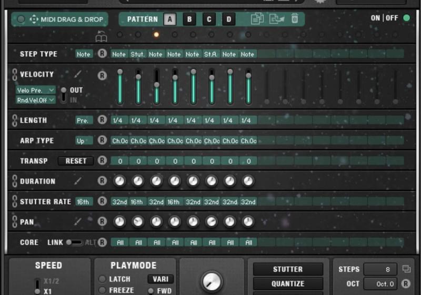Switch to pattern D
Image resolution: width=421 pixels, height=295 pixels.
(228, 20)
